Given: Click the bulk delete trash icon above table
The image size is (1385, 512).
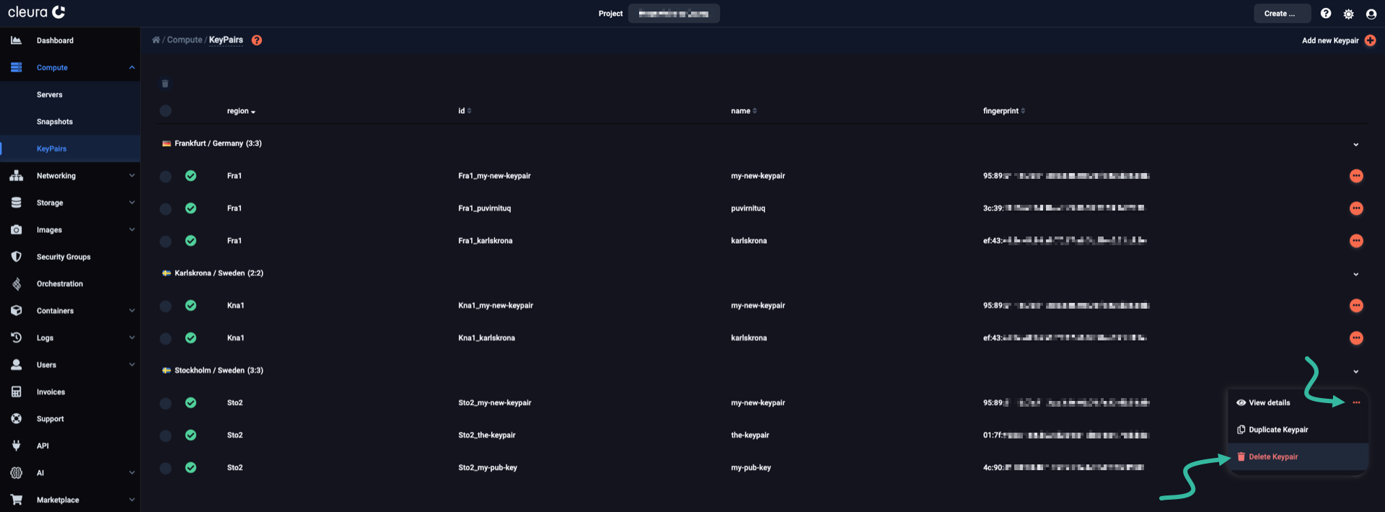Looking at the screenshot, I should [x=165, y=84].
